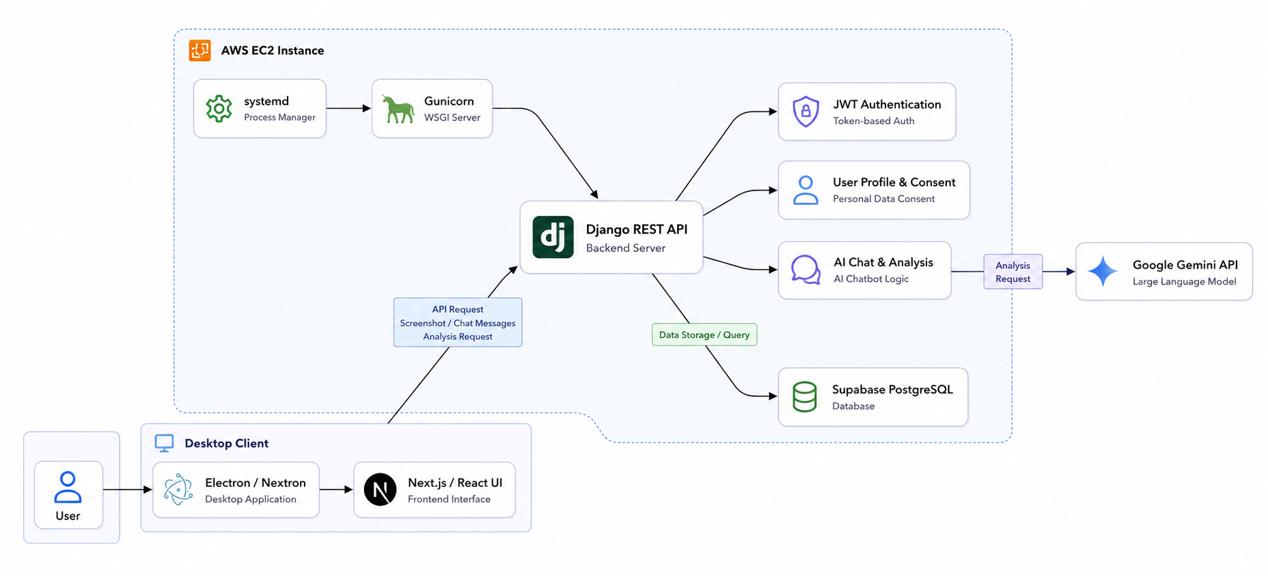This screenshot has height=576, width=1268.
Task: Click the 'Gunicorn' node title
Action: [x=449, y=101]
